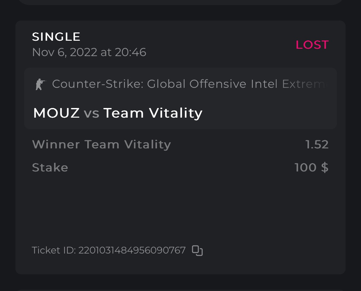The width and height of the screenshot is (361, 291).
Task: Click the Nov 6, 2022 bet date
Action: click(x=89, y=52)
